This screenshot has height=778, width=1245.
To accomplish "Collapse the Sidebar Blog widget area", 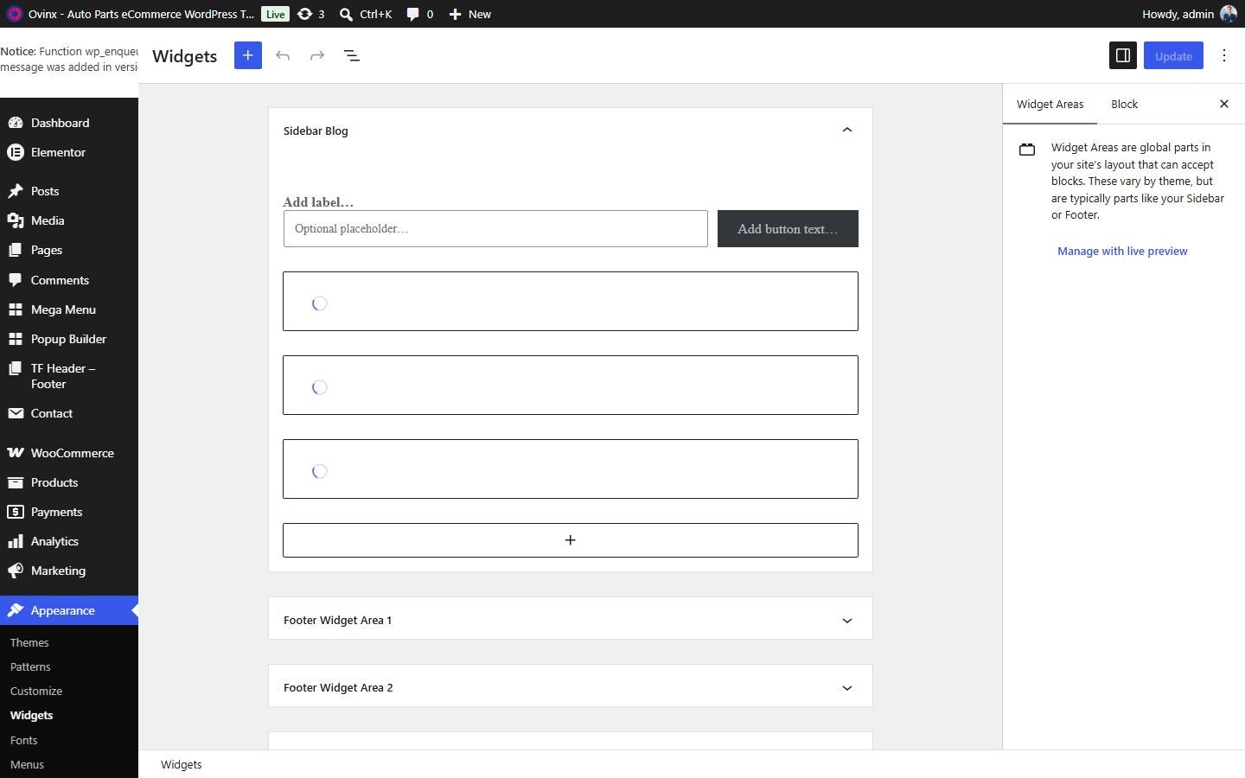I will click(x=847, y=131).
